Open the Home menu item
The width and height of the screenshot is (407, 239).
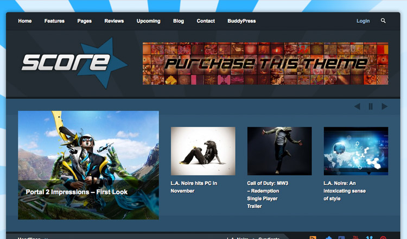click(25, 21)
